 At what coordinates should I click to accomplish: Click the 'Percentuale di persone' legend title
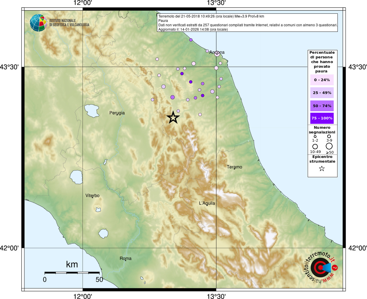tap(322, 62)
